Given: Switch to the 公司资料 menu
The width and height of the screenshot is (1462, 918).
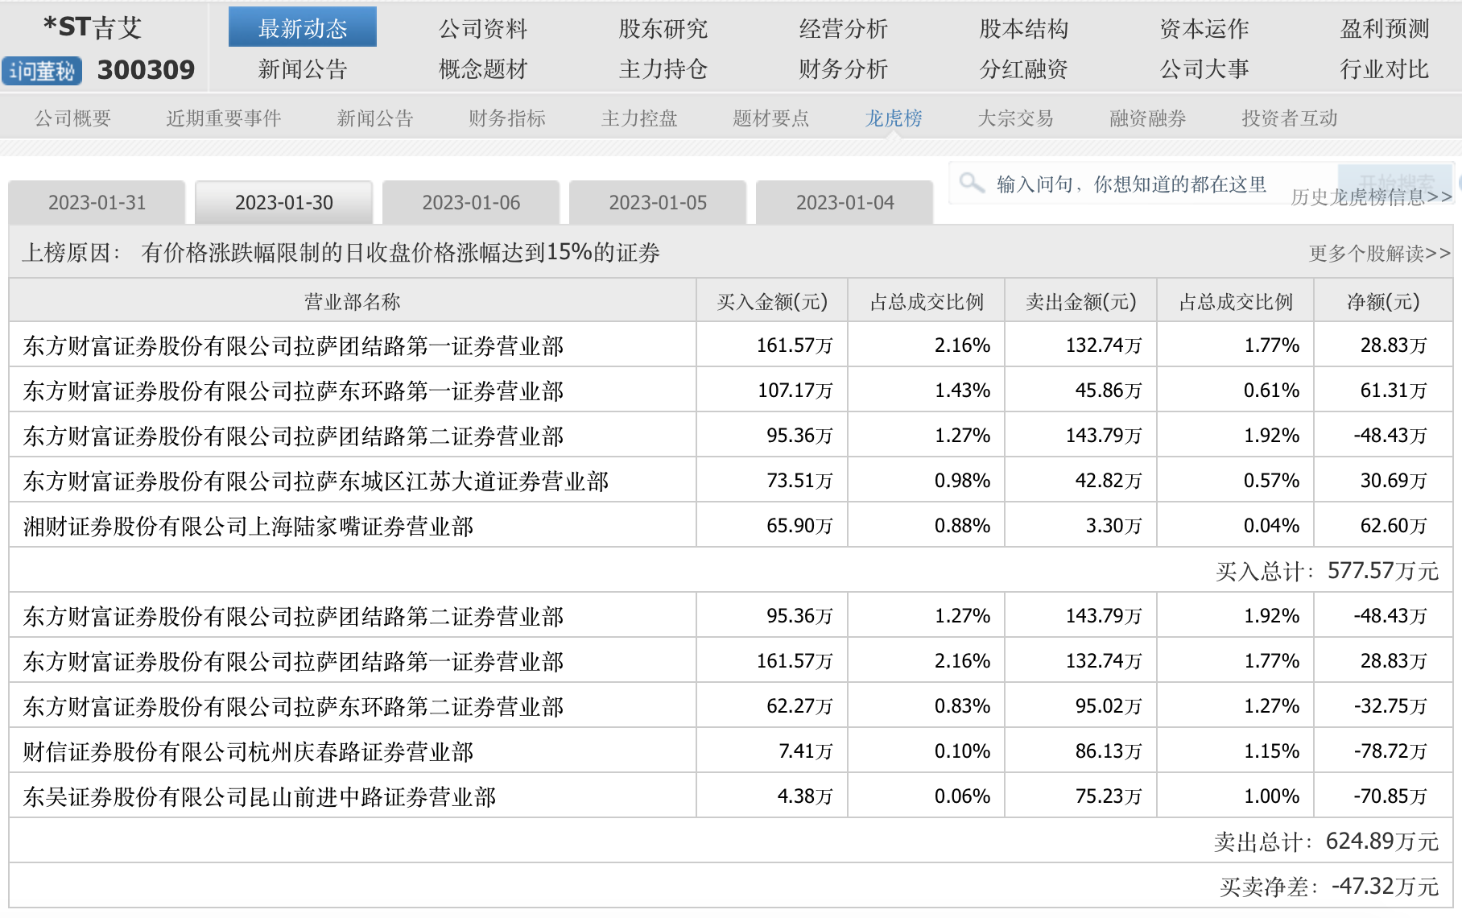Looking at the screenshot, I should [x=482, y=28].
